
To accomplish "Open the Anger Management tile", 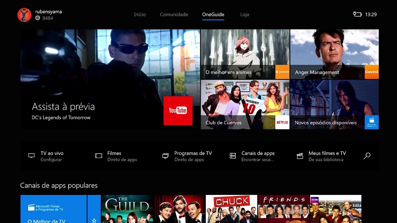I will 334,54.
